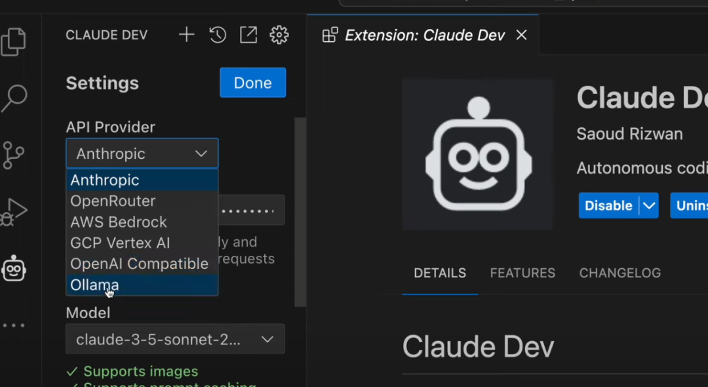Click the Claude Dev robot logo image

[x=478, y=154]
